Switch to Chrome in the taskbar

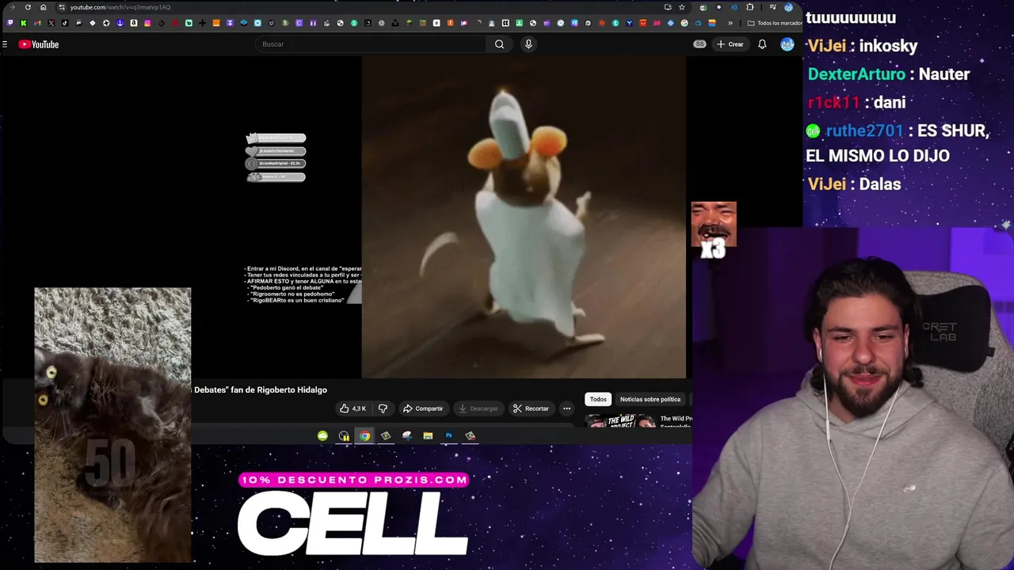[x=364, y=435]
